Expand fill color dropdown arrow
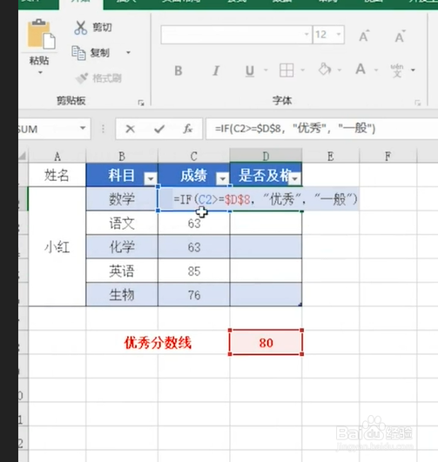438x462 pixels. (340, 70)
